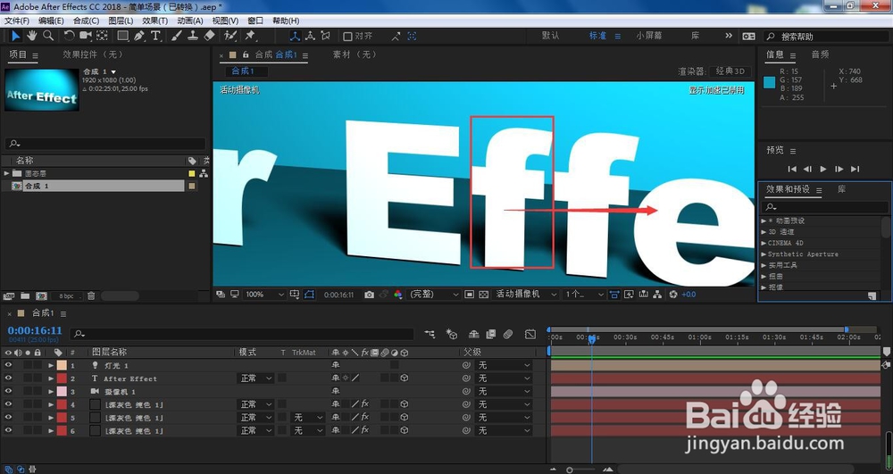Image resolution: width=893 pixels, height=474 pixels.
Task: Open blend mode dropdown for After Effect layer
Action: (x=255, y=378)
